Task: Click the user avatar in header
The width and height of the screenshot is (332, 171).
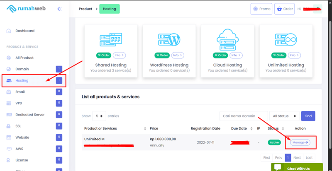Action: (x=317, y=9)
